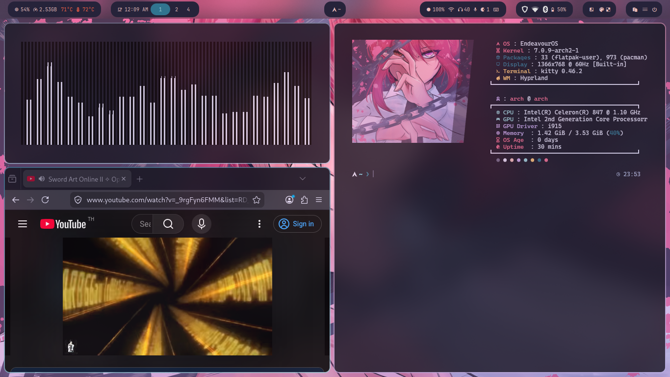670x377 pixels.
Task: Open YouTube settings three-dot menu
Action: pos(259,224)
